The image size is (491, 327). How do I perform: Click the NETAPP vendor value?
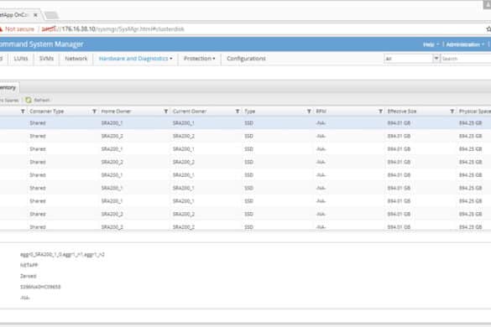click(29, 265)
